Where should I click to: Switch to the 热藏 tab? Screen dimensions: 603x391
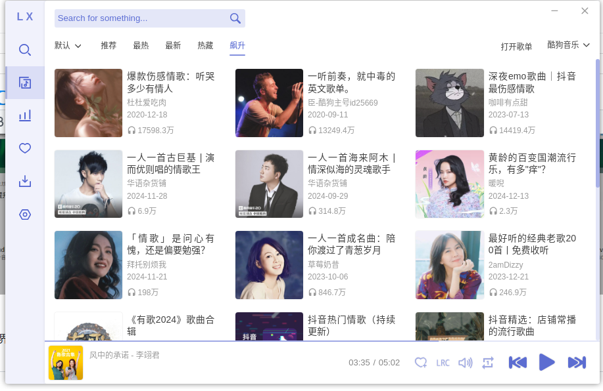click(x=205, y=46)
